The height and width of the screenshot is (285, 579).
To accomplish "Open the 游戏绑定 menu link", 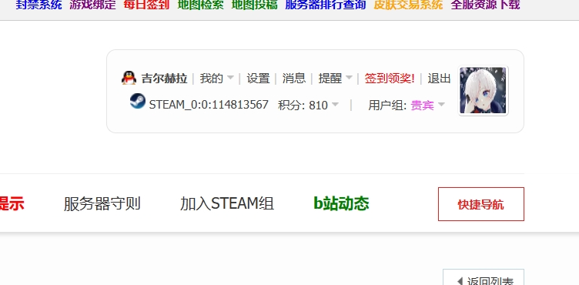I will pyautogui.click(x=92, y=5).
